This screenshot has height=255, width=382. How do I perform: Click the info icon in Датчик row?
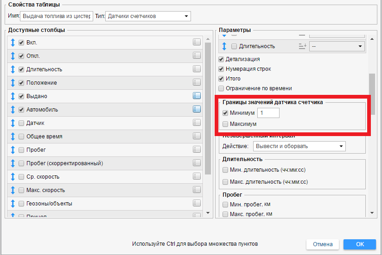(x=197, y=123)
